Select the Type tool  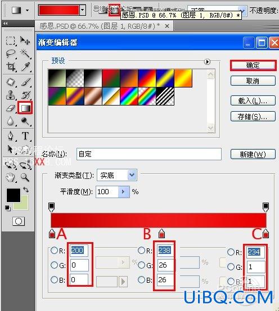coord(25,136)
